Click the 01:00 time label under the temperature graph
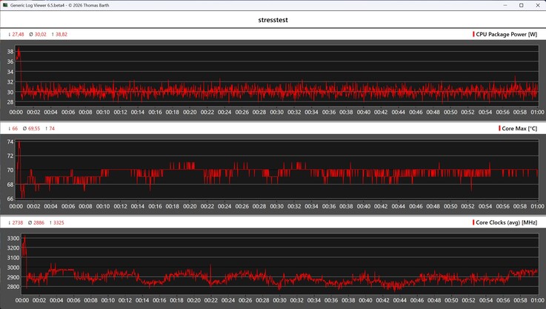Screen dimensions: 546x309 tap(537, 206)
